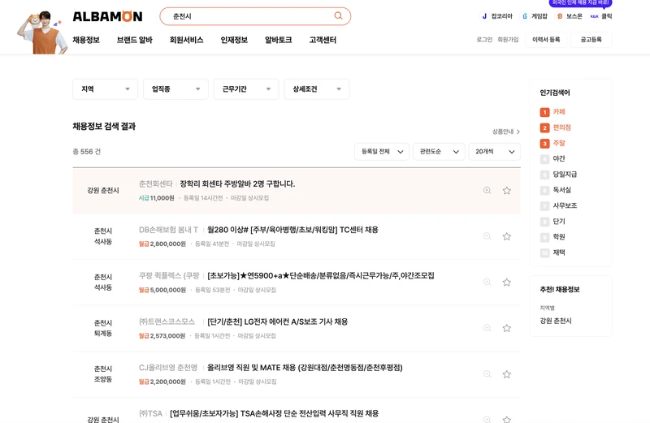The height and width of the screenshot is (423, 650).
Task: Select popular keyword 단기
Action: pos(559,221)
